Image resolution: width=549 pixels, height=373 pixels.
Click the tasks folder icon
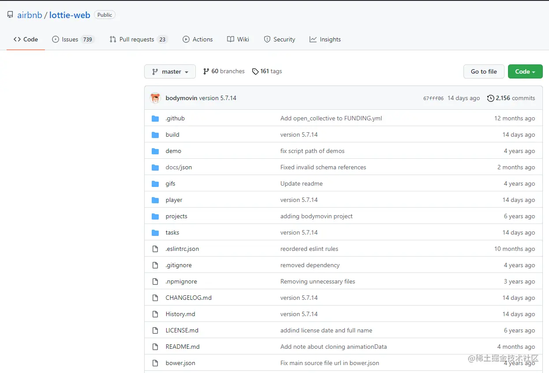pos(155,233)
